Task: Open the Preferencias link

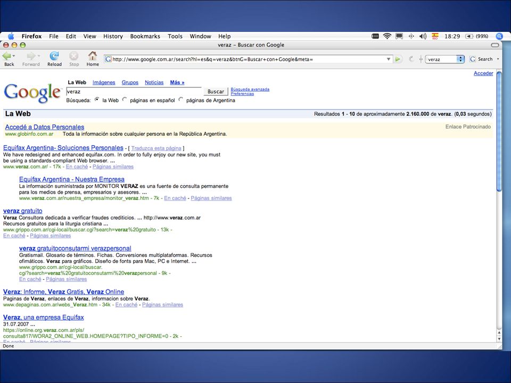Action: coord(242,94)
